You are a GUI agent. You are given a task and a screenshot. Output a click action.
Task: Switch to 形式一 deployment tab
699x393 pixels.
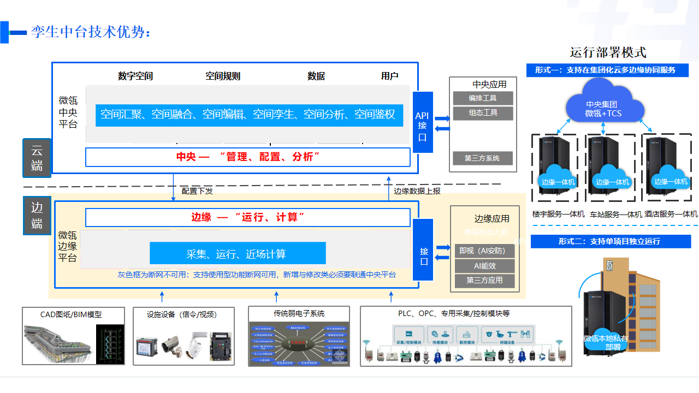(608, 70)
